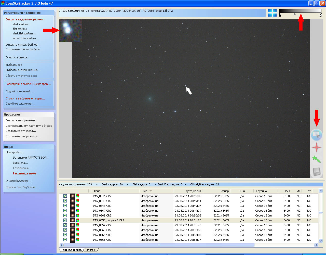
Task: Click the CFA color icon of IMG_0644.CR2
Action: point(77,196)
